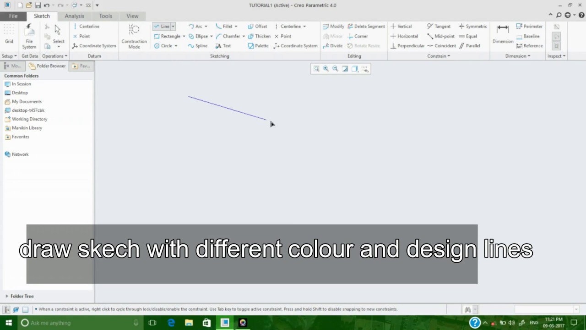Apply the Coincident constraint
This screenshot has width=586, height=330.
click(x=441, y=46)
